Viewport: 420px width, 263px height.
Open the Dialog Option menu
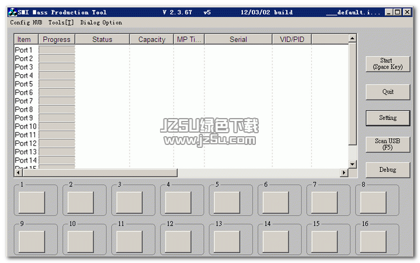coord(101,23)
